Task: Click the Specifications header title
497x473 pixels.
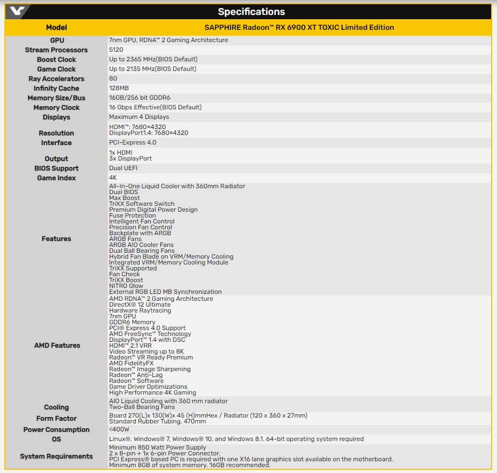Action: [251, 12]
